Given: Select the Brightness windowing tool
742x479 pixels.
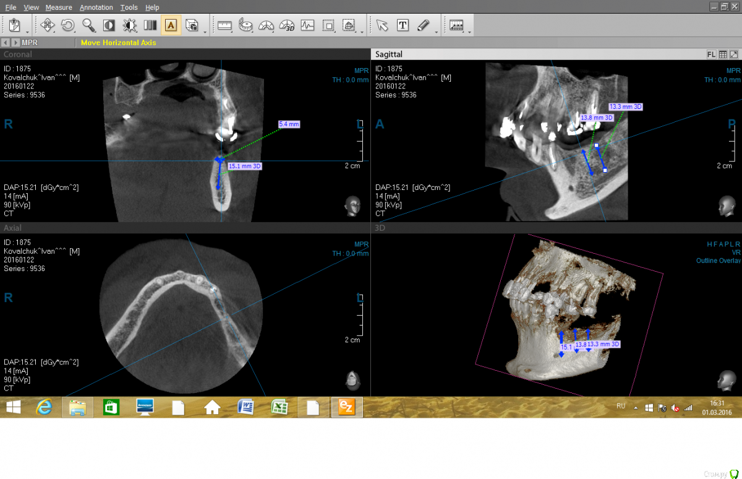Looking at the screenshot, I should click(129, 25).
